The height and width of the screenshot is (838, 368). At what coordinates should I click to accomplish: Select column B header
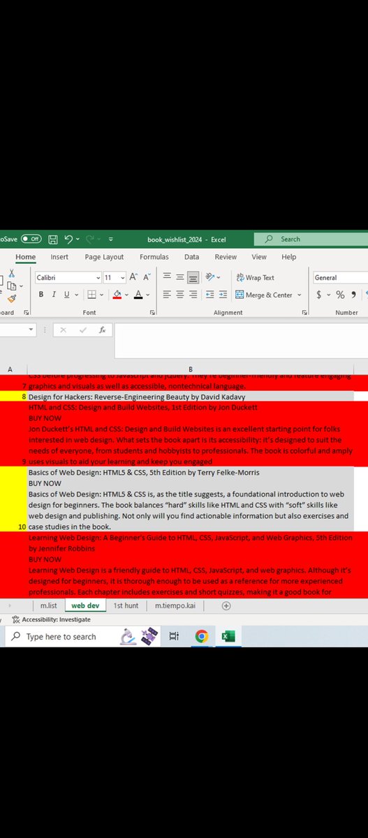pos(191,368)
